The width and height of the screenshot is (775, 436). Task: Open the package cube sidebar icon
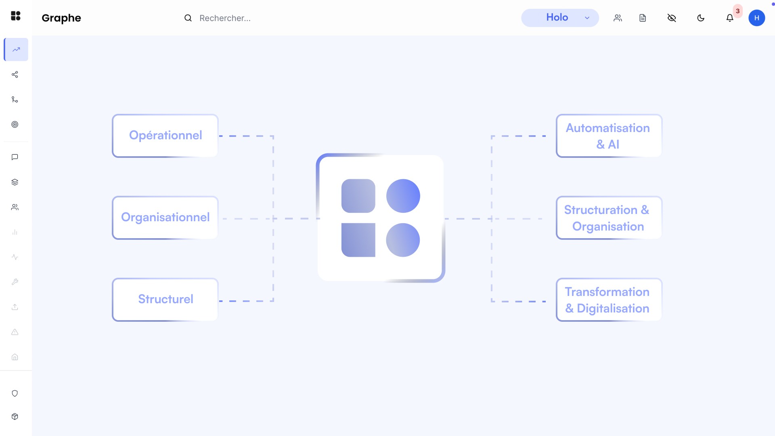tap(15, 417)
